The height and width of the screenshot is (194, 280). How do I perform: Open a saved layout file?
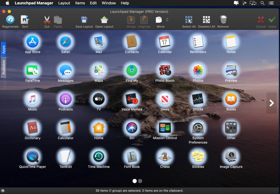(x=104, y=20)
